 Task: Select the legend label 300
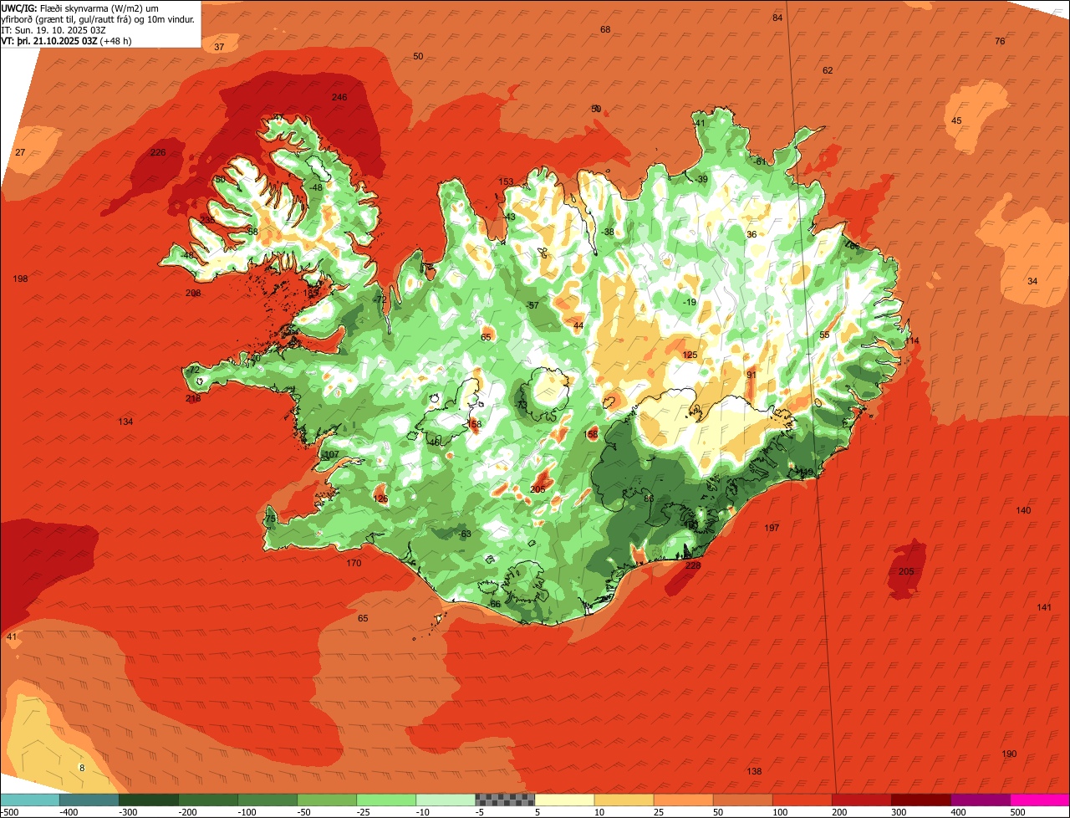click(899, 812)
